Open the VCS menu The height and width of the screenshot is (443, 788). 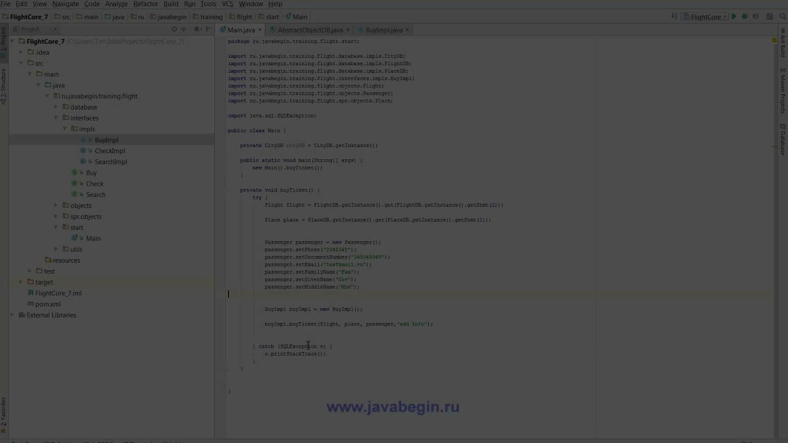pyautogui.click(x=228, y=4)
